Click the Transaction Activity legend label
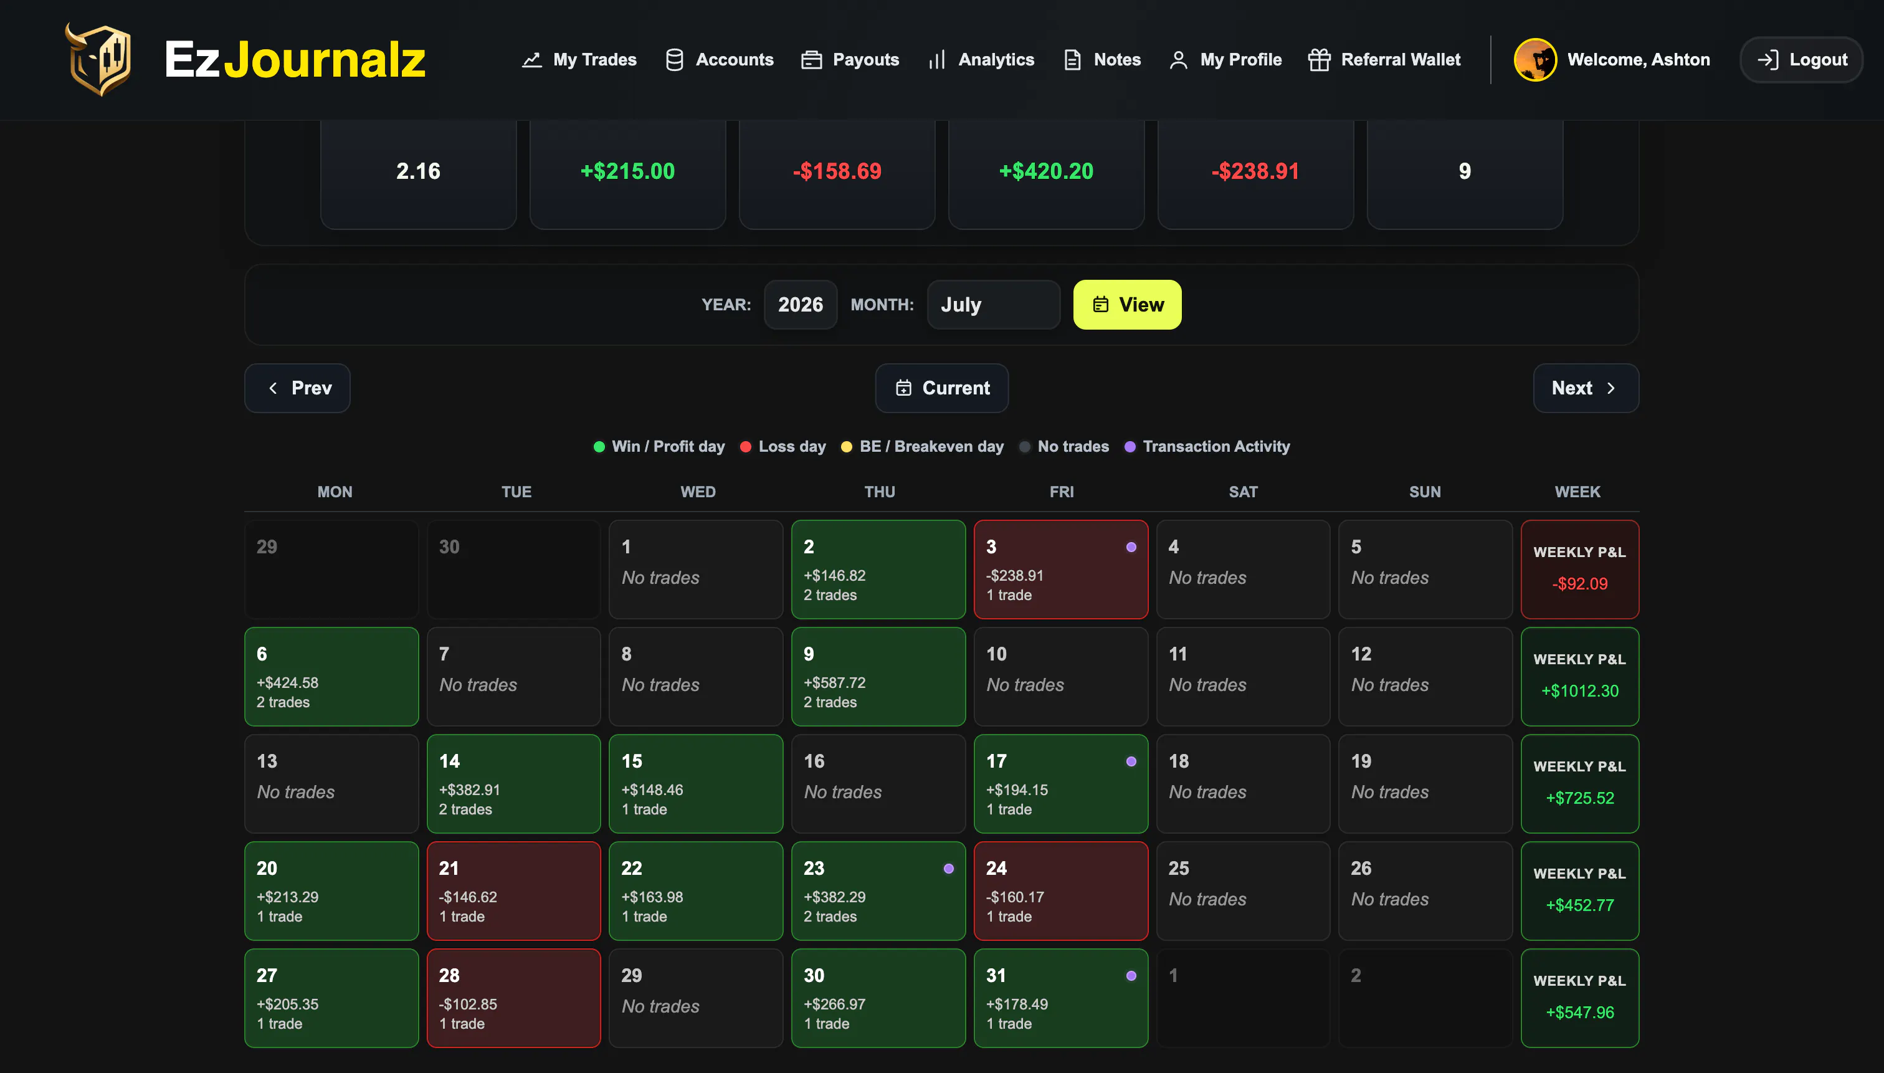Viewport: 1884px width, 1073px height. point(1216,447)
